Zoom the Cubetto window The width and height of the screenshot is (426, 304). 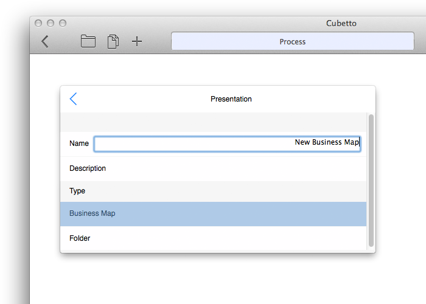pyautogui.click(x=63, y=23)
